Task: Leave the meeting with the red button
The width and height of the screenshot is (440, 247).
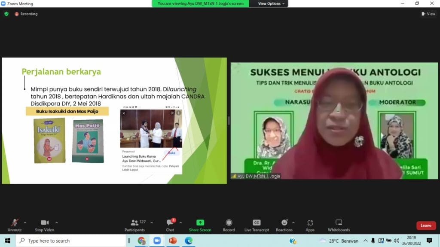Action: (x=426, y=226)
